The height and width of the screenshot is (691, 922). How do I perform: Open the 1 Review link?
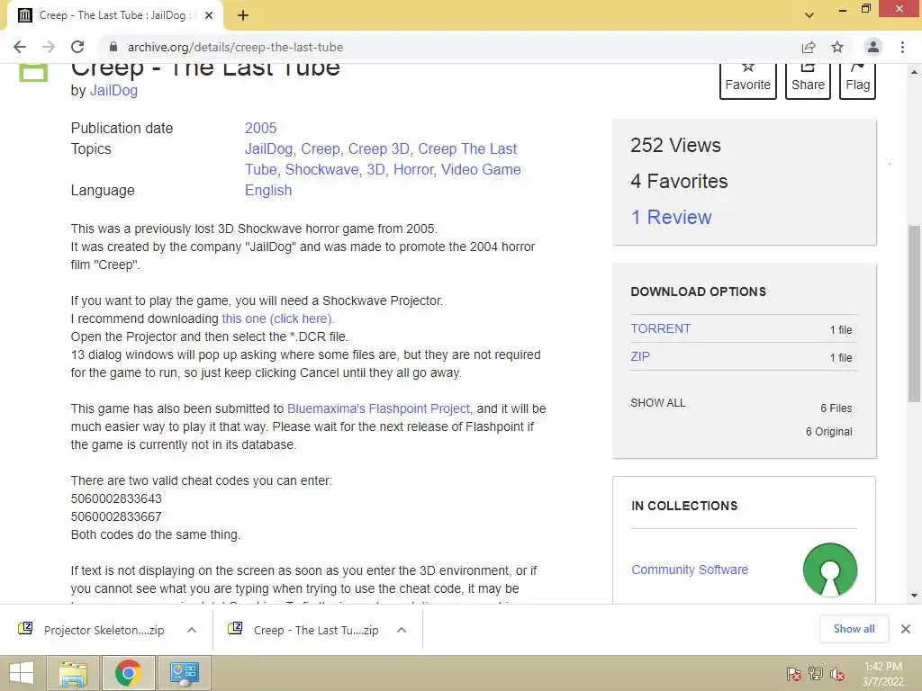(x=671, y=218)
